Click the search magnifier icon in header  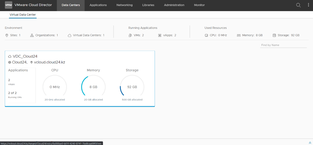point(298,5)
